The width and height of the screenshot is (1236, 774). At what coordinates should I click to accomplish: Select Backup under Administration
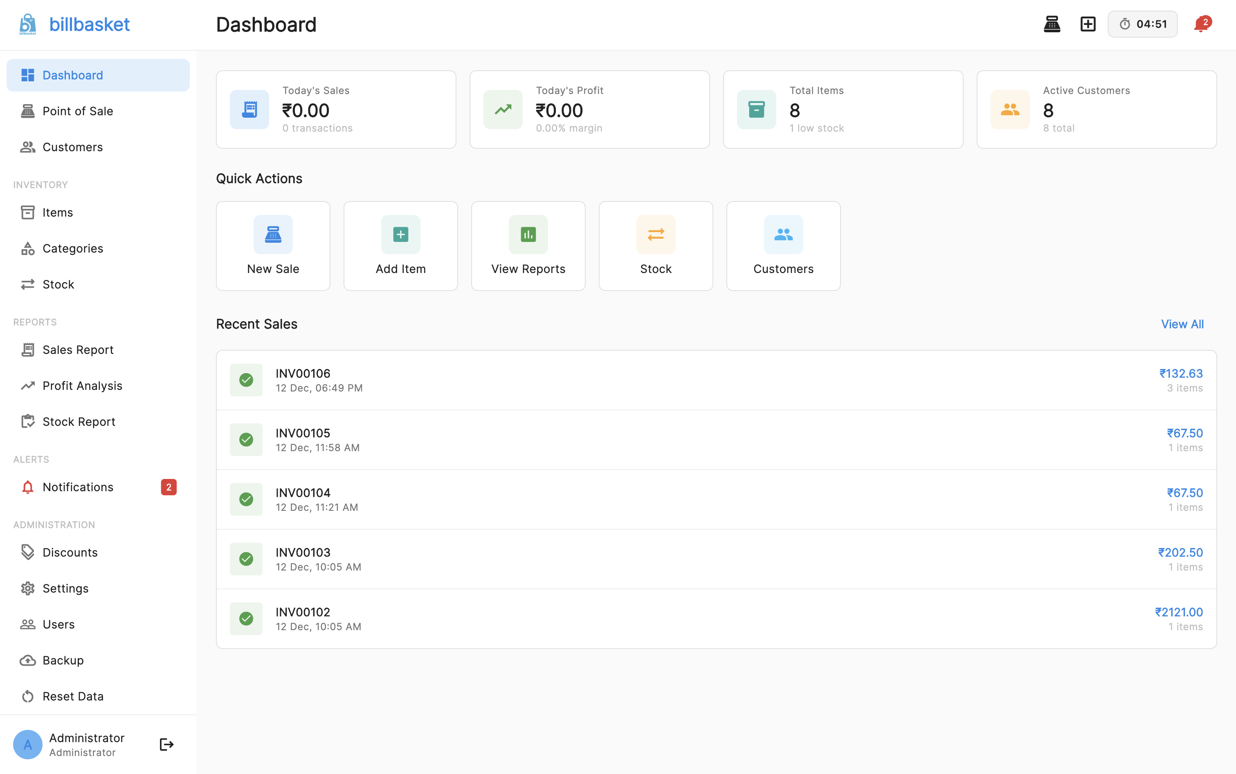pyautogui.click(x=63, y=660)
